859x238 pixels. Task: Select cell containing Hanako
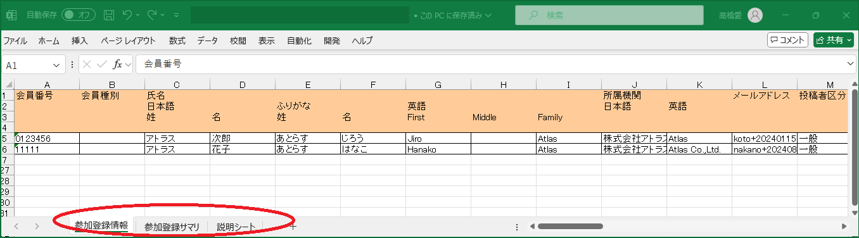(438, 149)
